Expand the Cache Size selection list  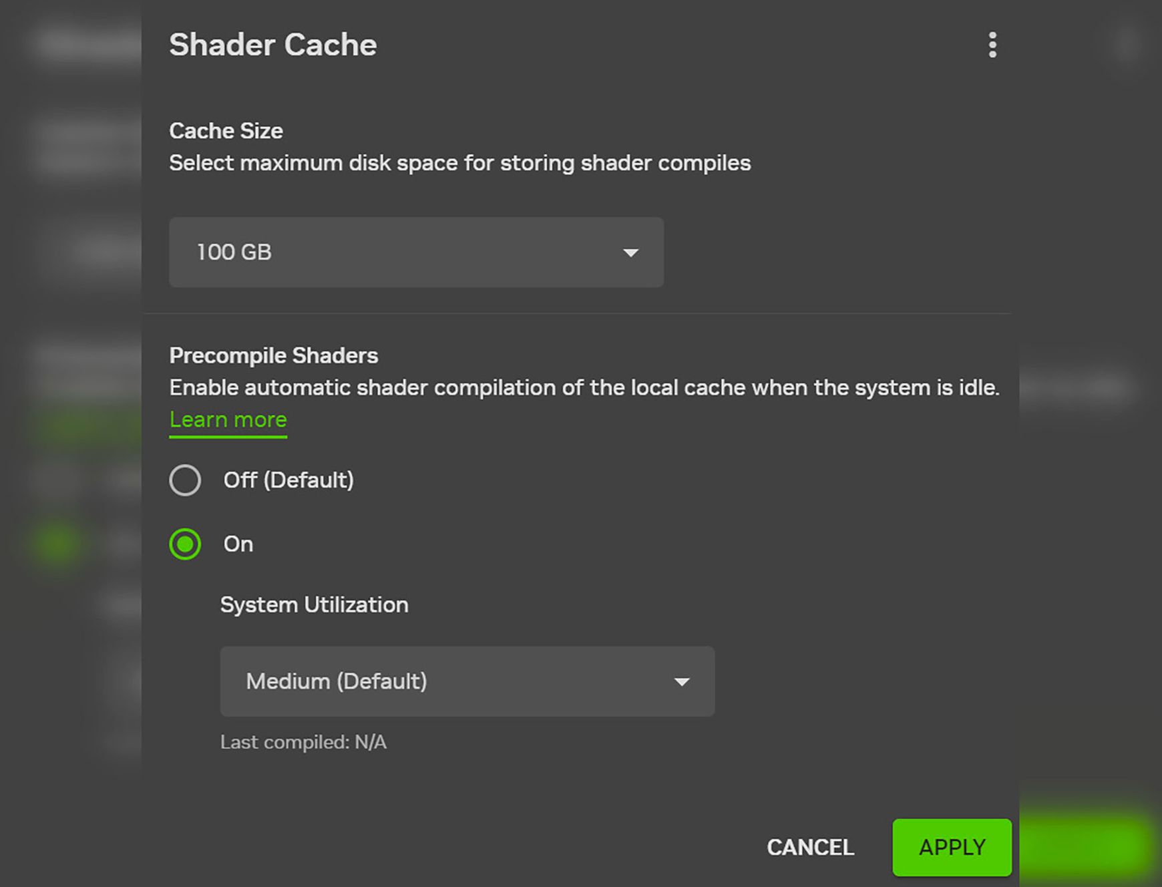(x=416, y=252)
